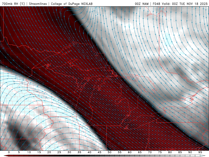Screen dimensions: 209x157
Task: Click the 60 label on the color scale
Action: click(x=130, y=152)
